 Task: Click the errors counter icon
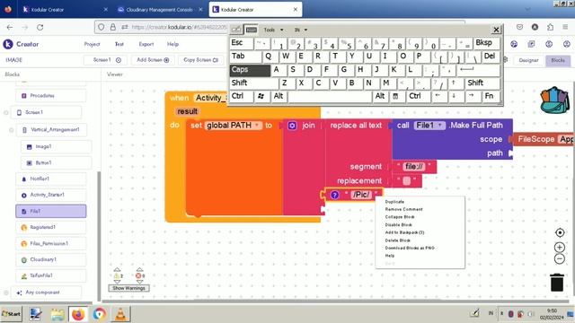point(139,275)
